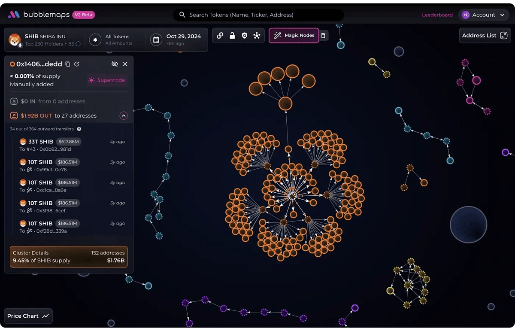This screenshot has height=331, width=515.
Task: Click the trash icon beside Magic Nodes
Action: 323,36
